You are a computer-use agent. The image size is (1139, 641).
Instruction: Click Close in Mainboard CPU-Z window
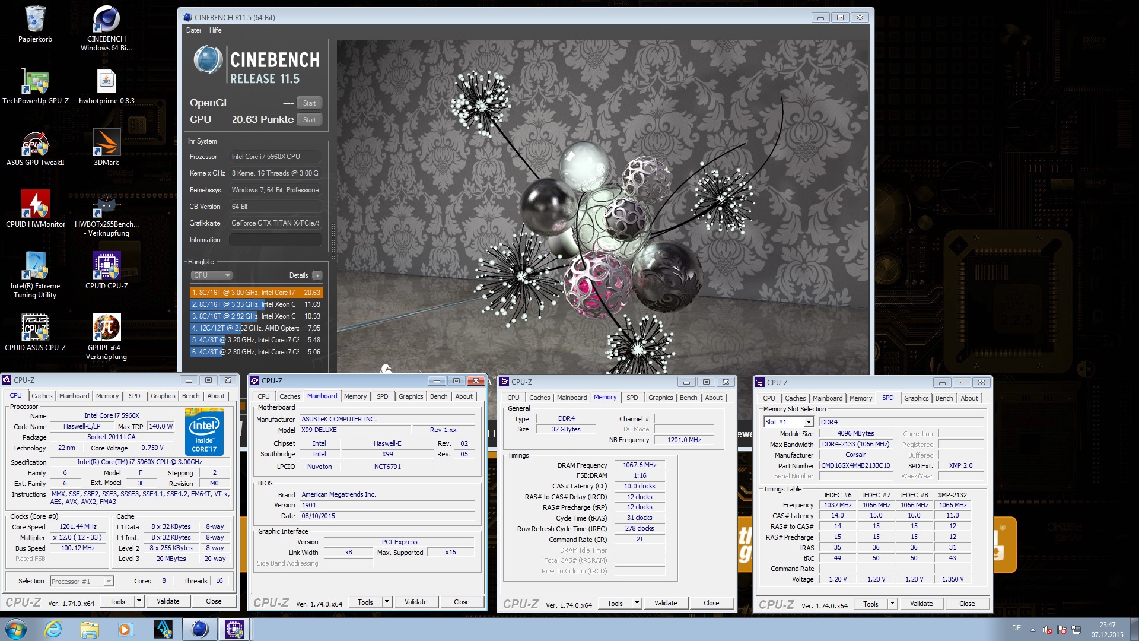[x=462, y=602]
